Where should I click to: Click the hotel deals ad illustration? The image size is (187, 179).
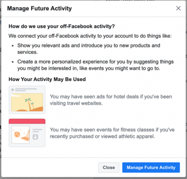[x=27, y=100]
